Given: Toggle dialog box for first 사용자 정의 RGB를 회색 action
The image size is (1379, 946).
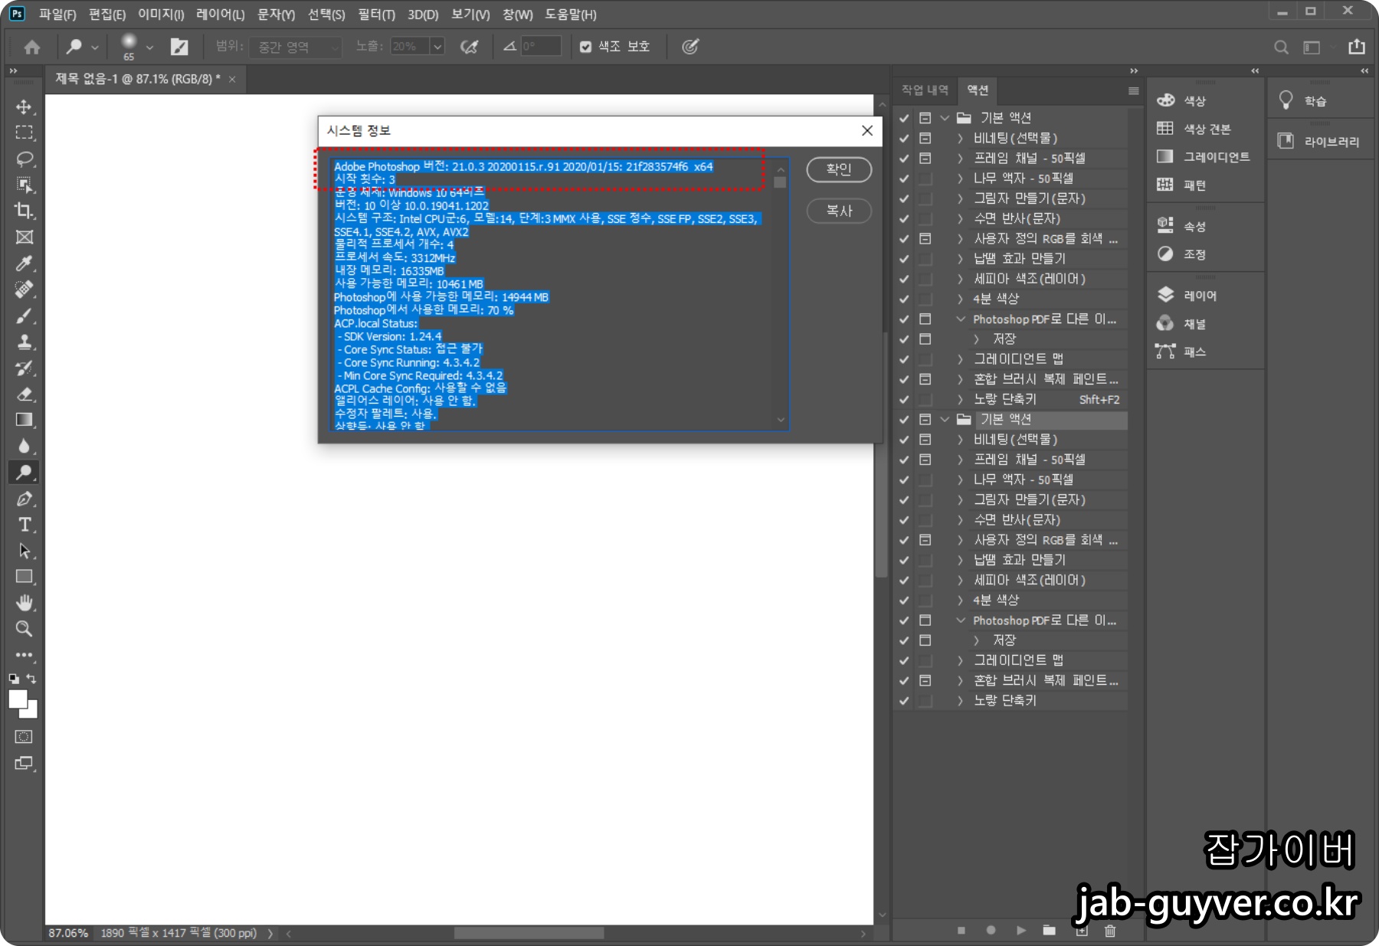Looking at the screenshot, I should coord(925,238).
